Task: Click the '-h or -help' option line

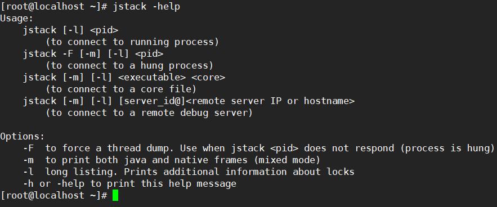Action: (129, 183)
